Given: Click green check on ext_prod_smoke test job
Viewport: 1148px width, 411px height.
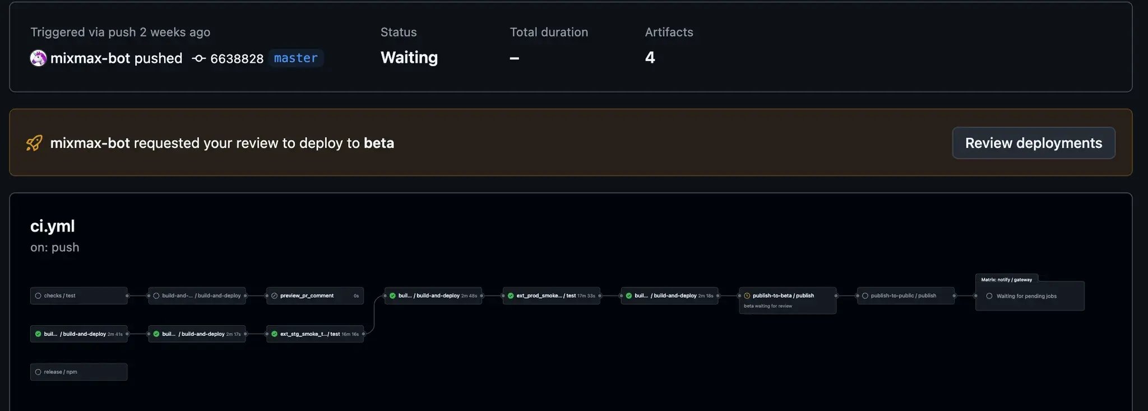Looking at the screenshot, I should click(x=511, y=295).
